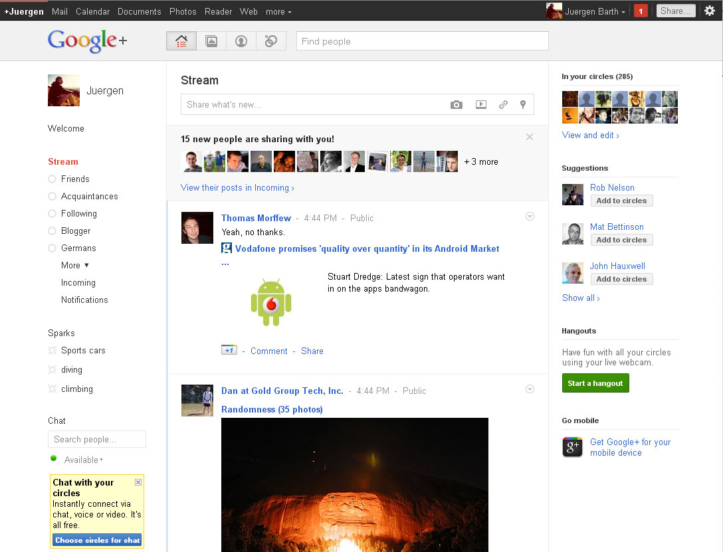Click Choose circles for chat button

pyautogui.click(x=97, y=540)
